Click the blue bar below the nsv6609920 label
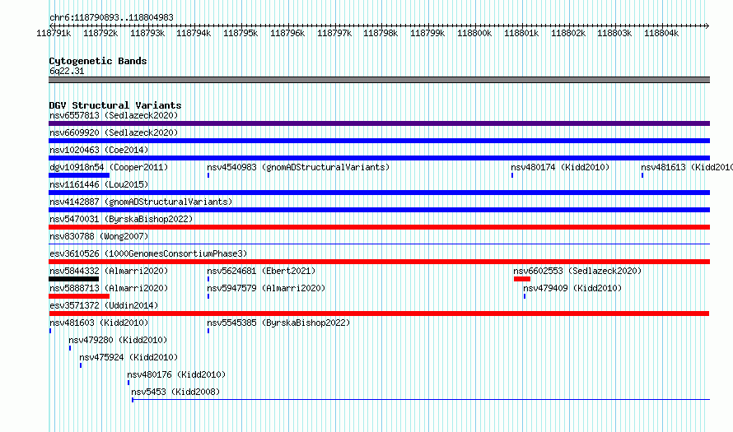 click(379, 141)
